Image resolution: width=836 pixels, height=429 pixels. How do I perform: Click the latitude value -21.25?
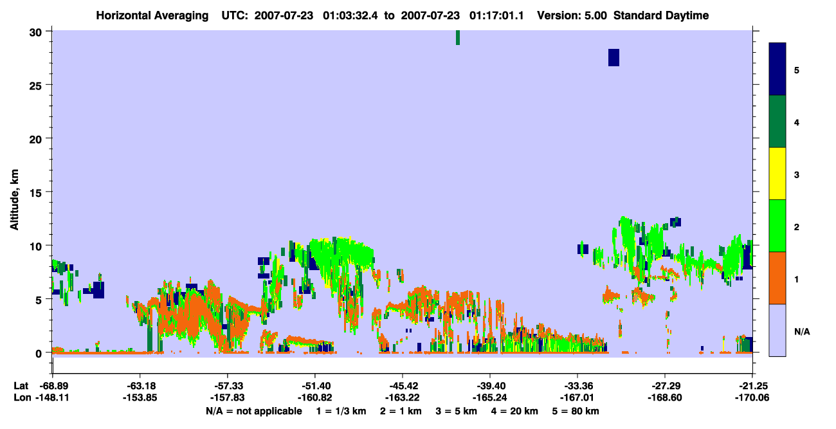[752, 386]
